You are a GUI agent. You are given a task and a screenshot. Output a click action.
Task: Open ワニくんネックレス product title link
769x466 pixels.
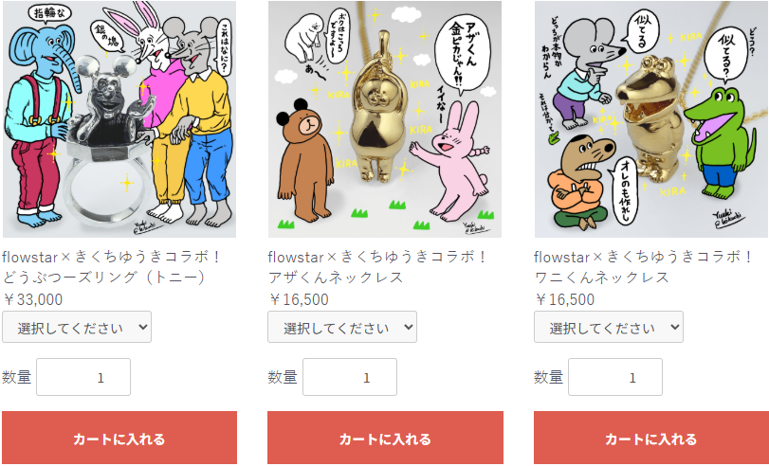(644, 266)
